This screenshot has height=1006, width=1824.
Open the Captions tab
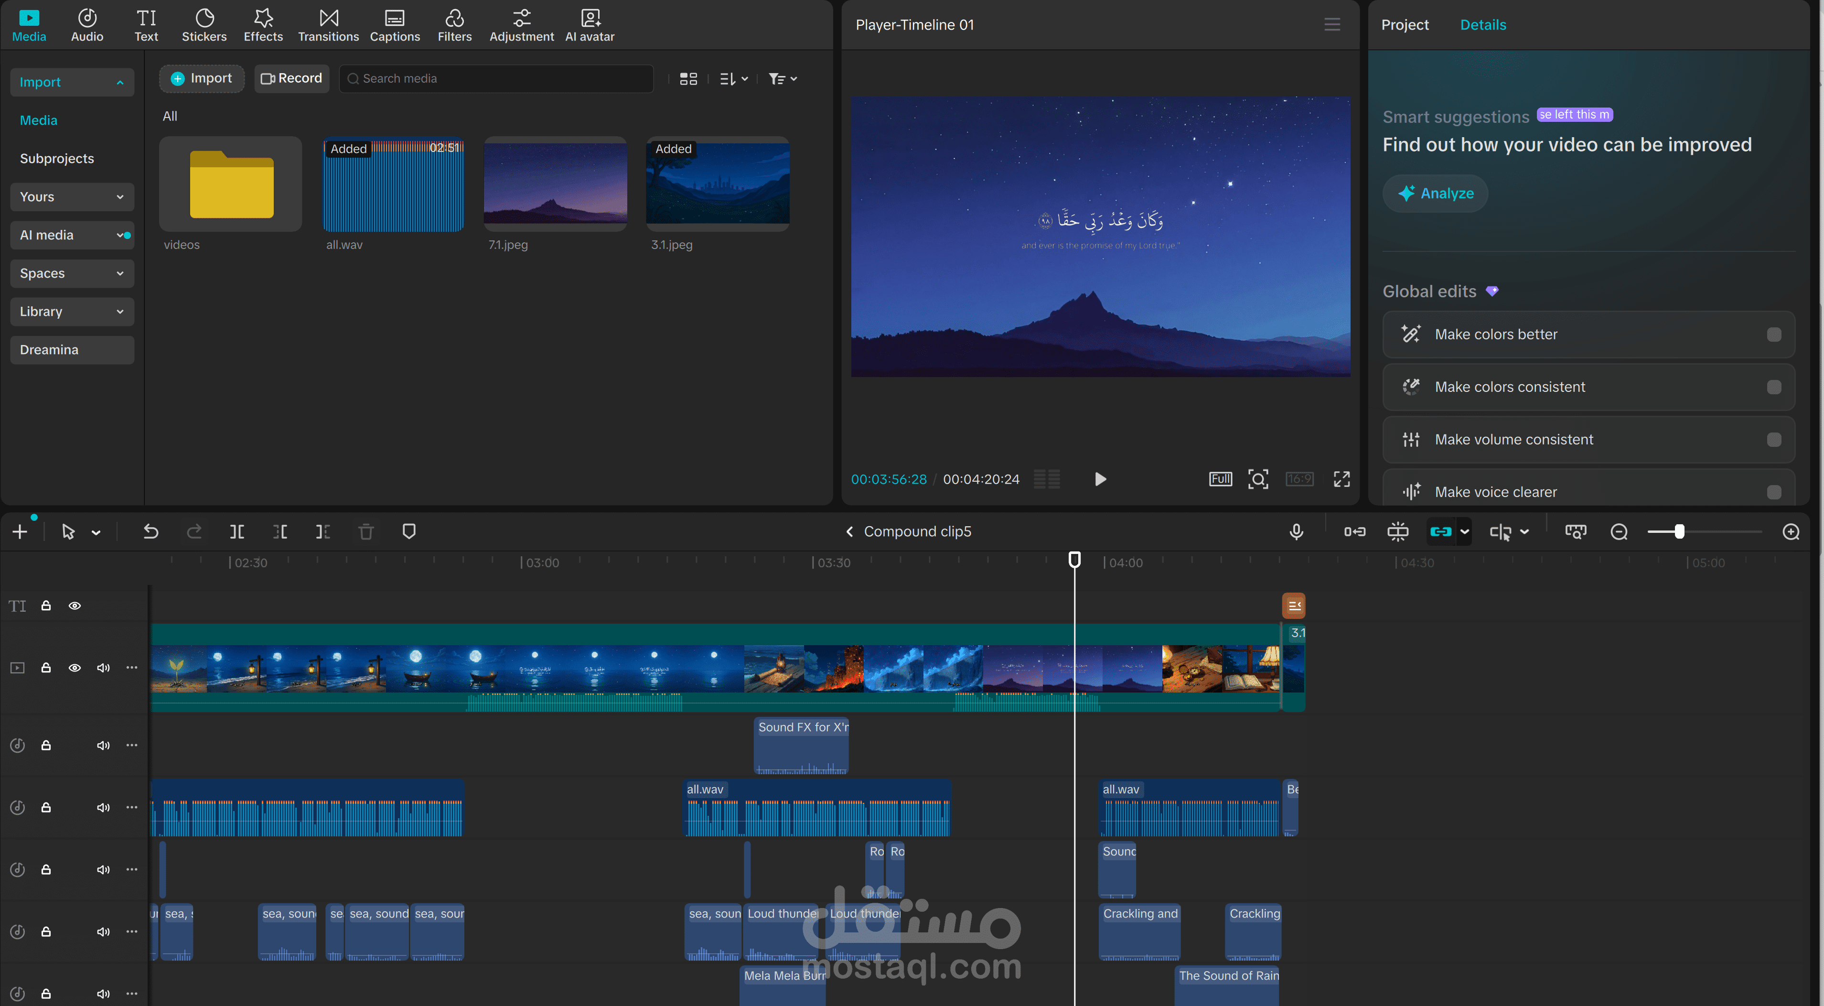click(395, 25)
